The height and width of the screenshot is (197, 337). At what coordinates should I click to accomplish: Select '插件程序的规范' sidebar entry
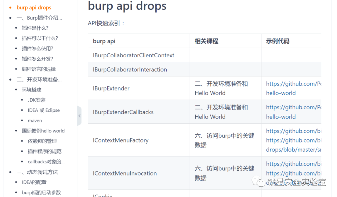click(45, 152)
